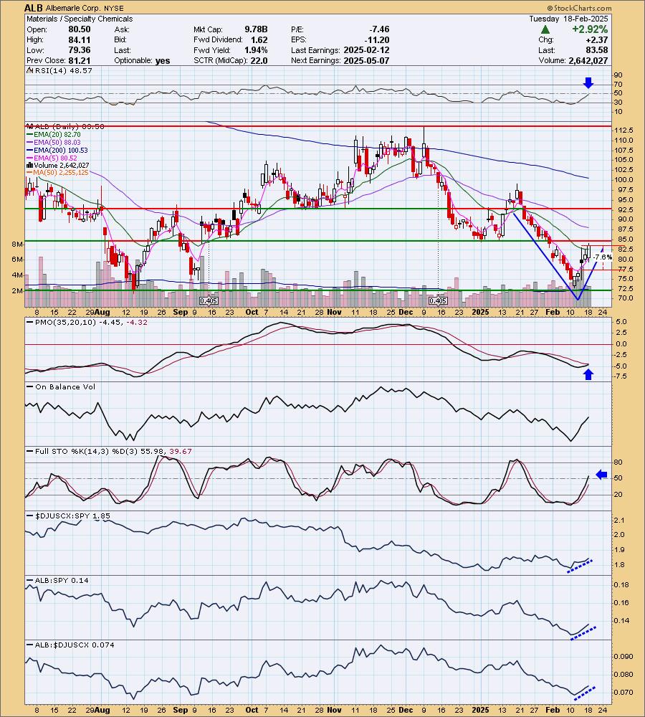Click the date Tuesday 18-Feb-2025
645x717 pixels.
pos(568,19)
